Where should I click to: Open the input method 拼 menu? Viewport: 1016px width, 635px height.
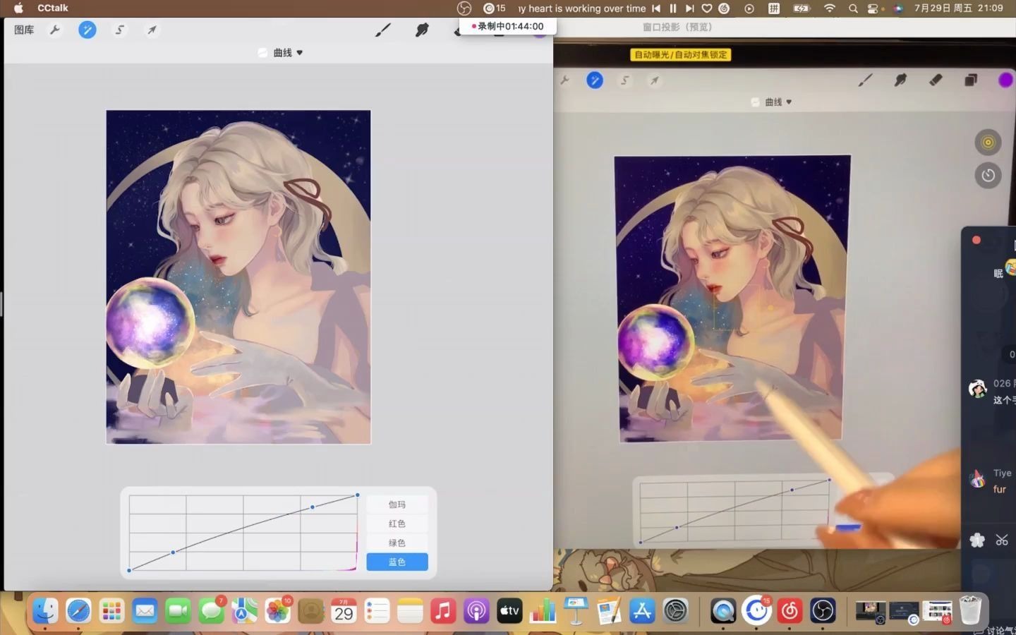click(x=774, y=8)
